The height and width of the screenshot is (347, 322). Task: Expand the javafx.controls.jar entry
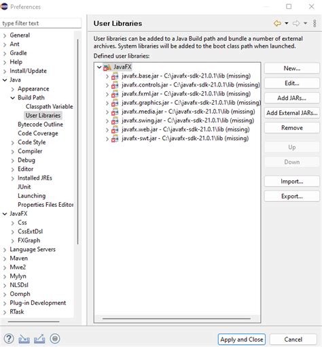pos(107,85)
